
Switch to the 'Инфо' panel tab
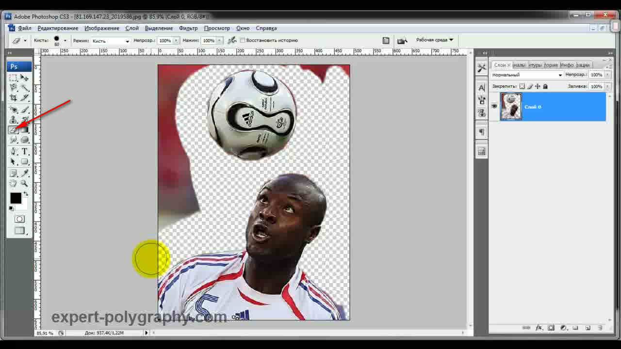[566, 65]
